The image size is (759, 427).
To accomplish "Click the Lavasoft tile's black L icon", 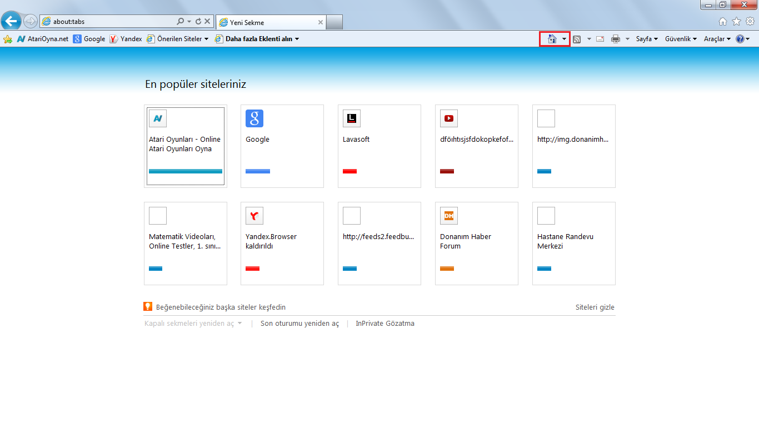I will coord(352,118).
